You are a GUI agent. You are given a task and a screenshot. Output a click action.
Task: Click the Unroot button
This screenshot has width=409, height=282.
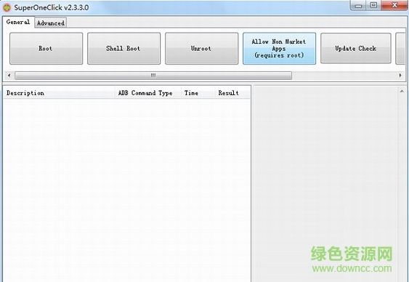202,49
